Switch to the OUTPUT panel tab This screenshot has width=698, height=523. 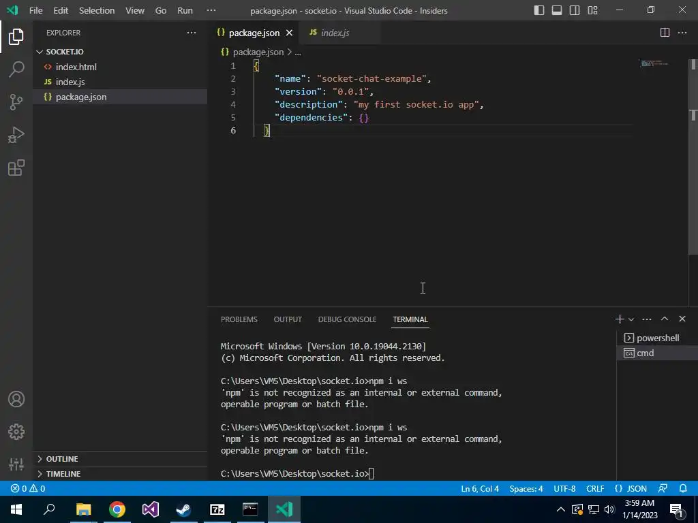(288, 319)
